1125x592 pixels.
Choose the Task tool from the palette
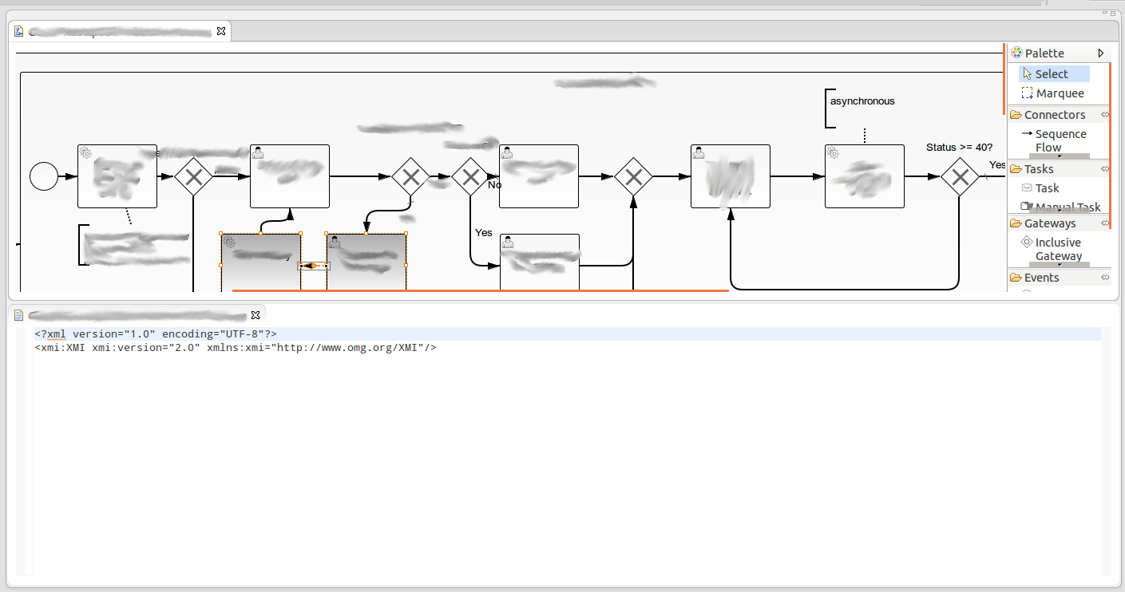click(x=1047, y=188)
